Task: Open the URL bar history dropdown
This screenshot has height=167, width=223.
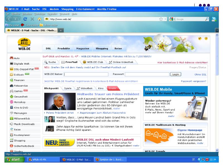Action: (165, 19)
